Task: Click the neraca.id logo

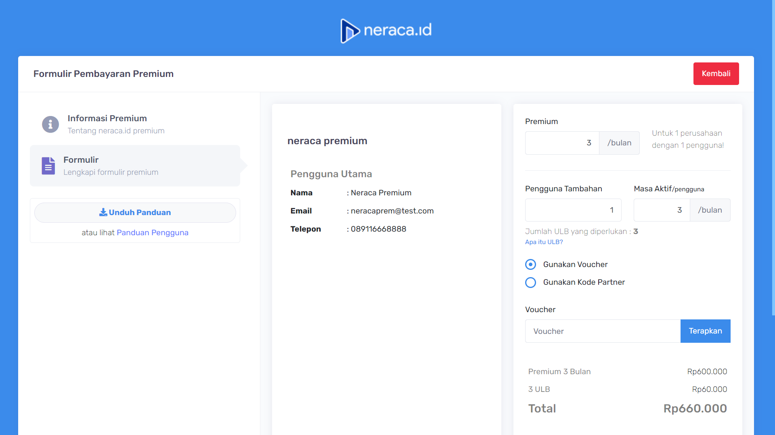Action: pyautogui.click(x=386, y=31)
